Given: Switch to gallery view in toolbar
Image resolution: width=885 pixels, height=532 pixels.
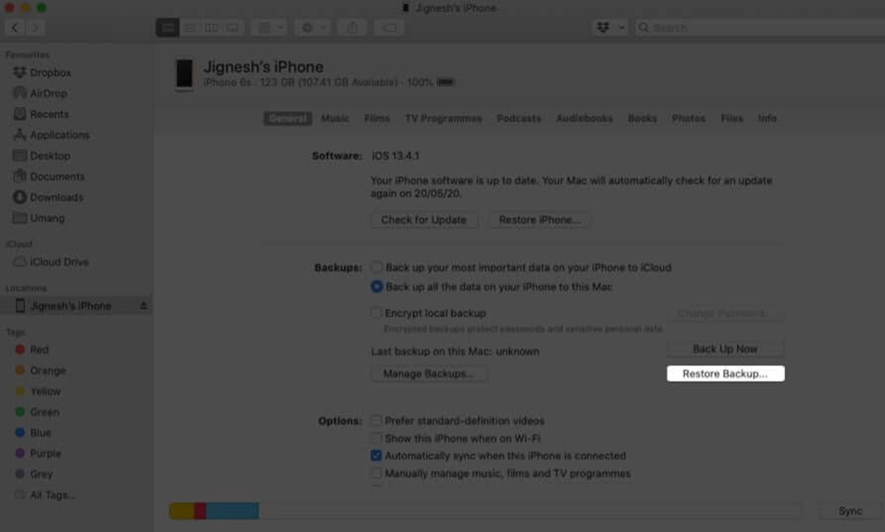Looking at the screenshot, I should coord(233,27).
